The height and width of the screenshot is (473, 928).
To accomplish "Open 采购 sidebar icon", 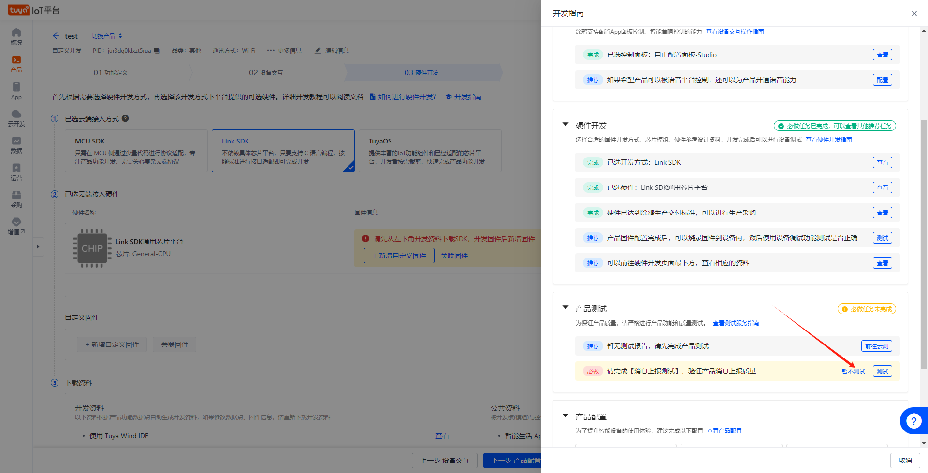I will coord(16,199).
